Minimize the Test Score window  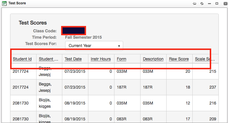209,3
